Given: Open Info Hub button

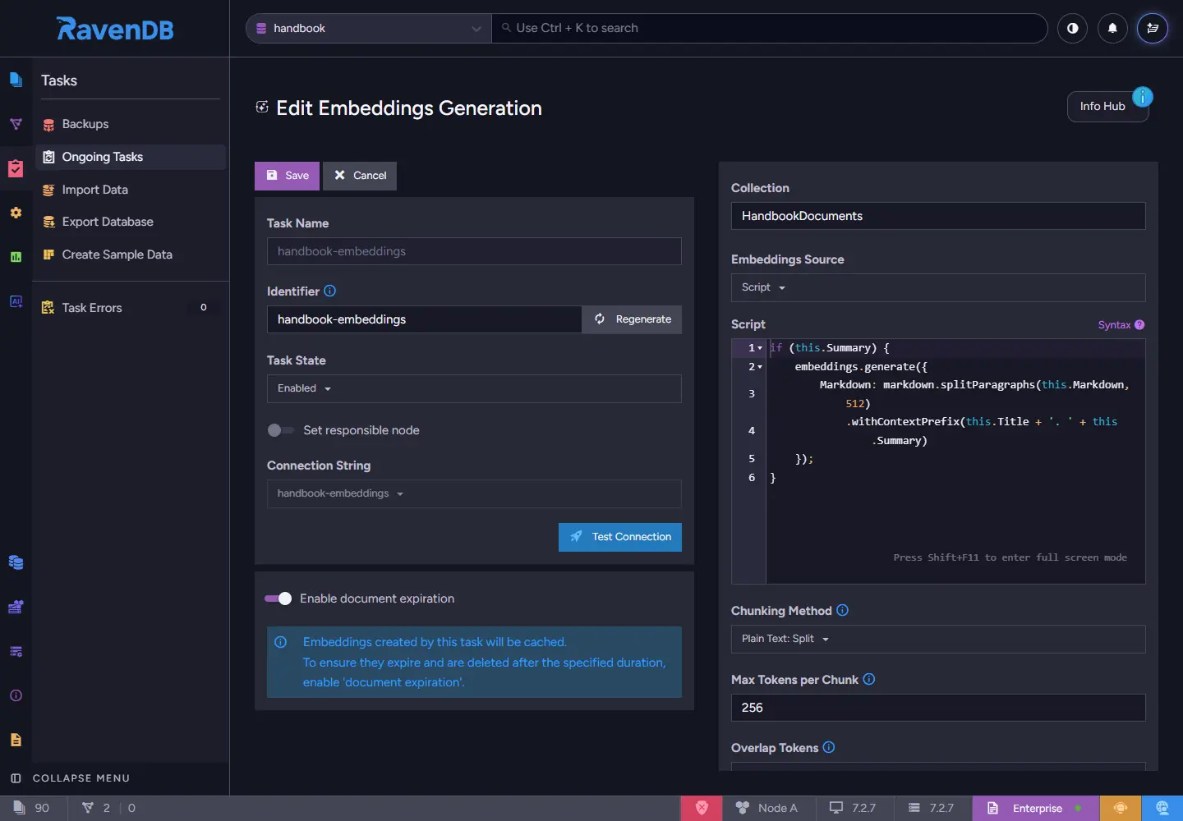Looking at the screenshot, I should click(x=1107, y=106).
